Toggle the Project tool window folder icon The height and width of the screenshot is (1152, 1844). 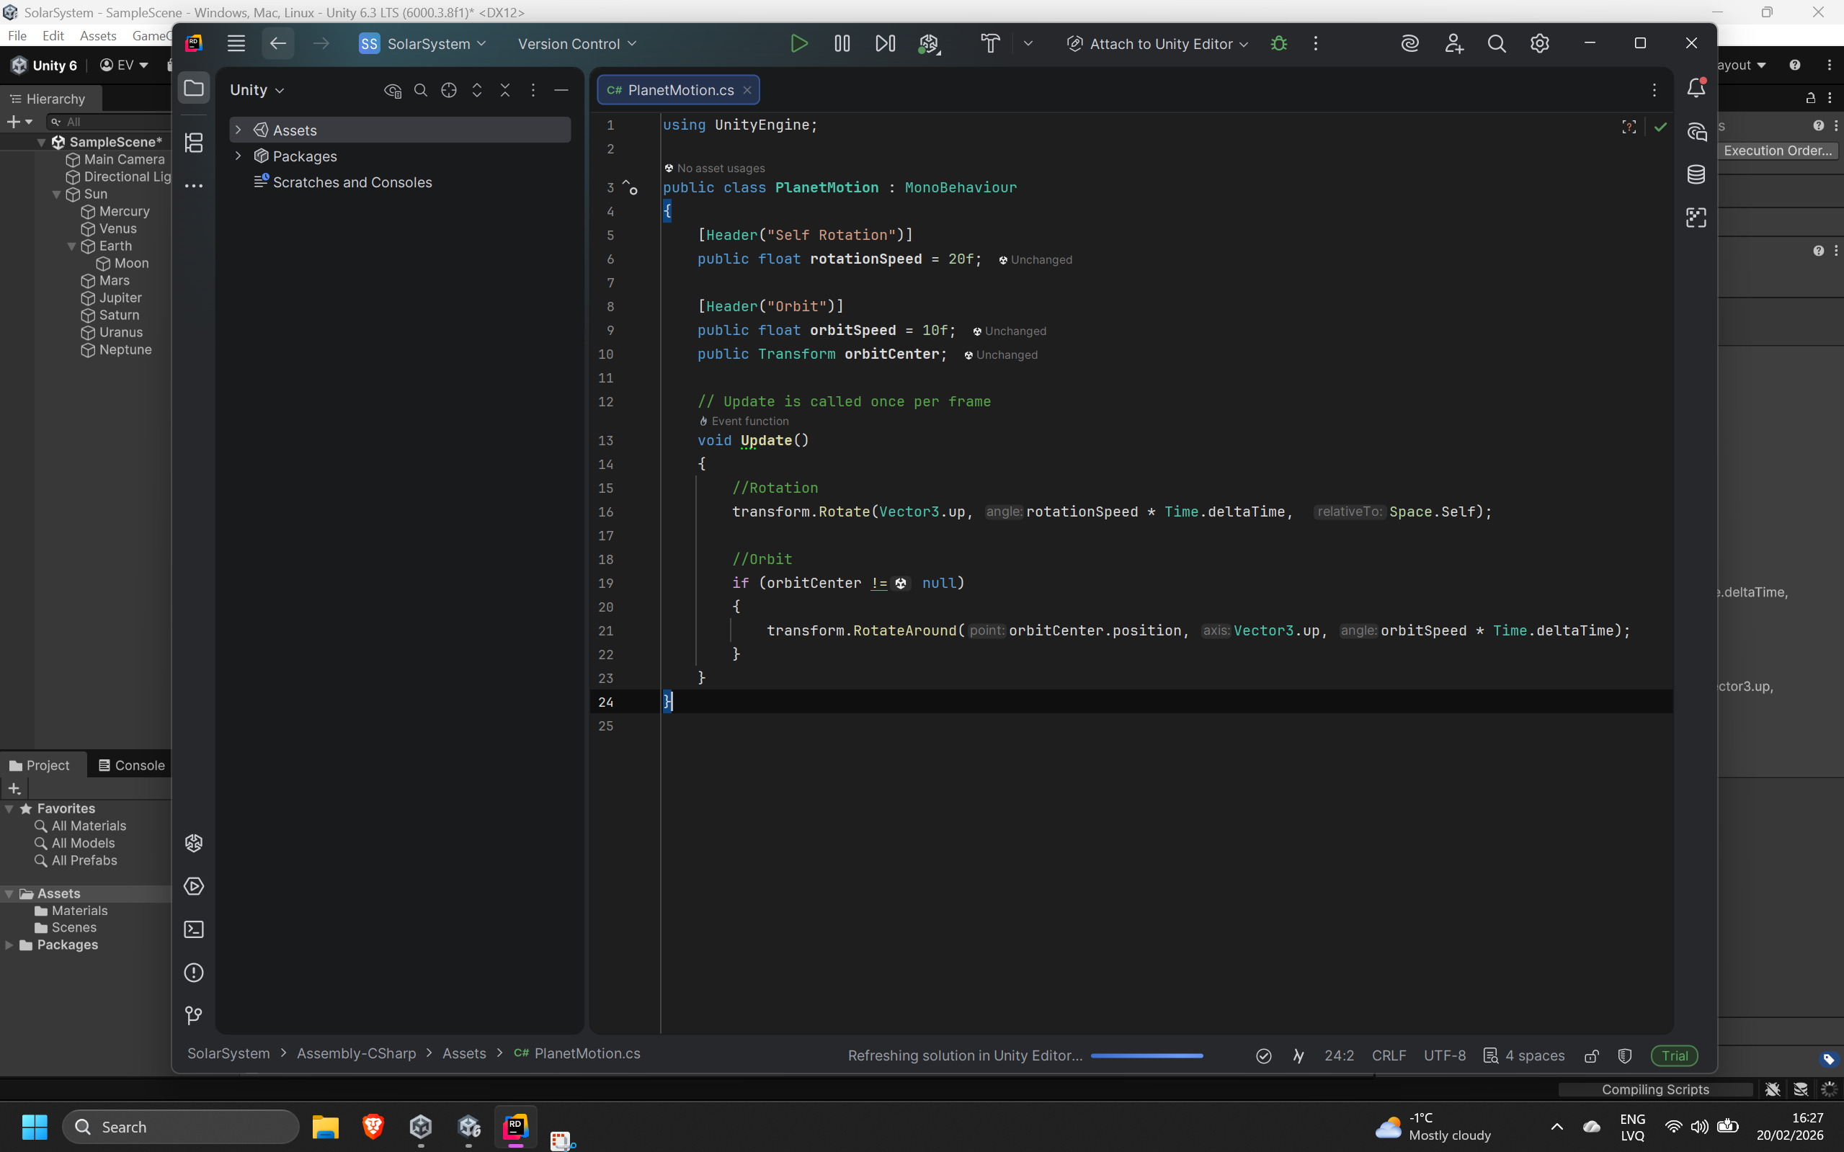tap(194, 89)
